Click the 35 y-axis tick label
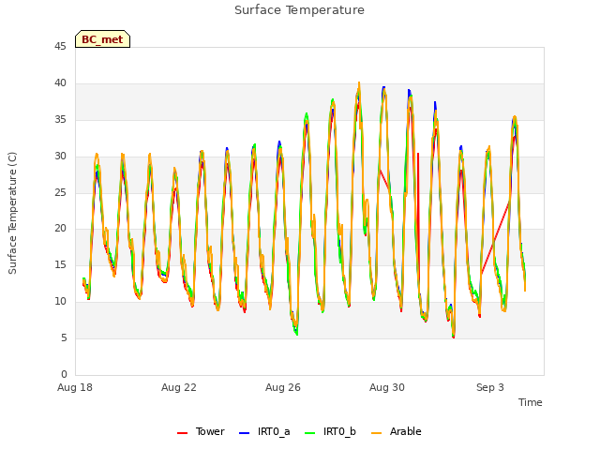Screen dimensions: 600x450 [x=60, y=119]
